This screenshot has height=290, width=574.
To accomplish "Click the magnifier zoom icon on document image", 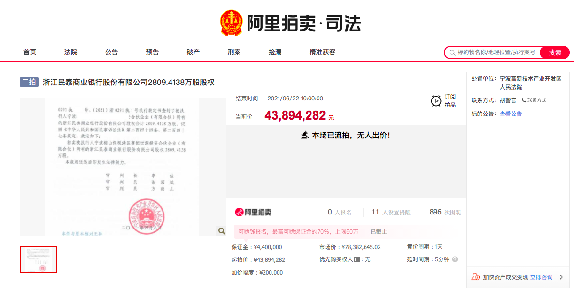I will (221, 230).
